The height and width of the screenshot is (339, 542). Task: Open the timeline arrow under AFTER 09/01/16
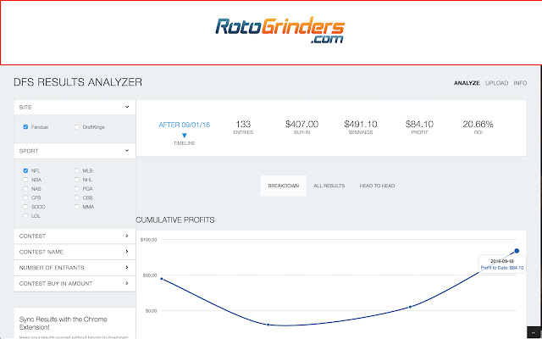pyautogui.click(x=185, y=136)
